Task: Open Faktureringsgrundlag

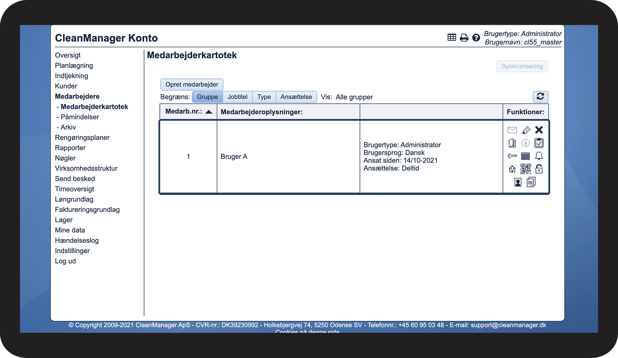Action: (x=87, y=210)
